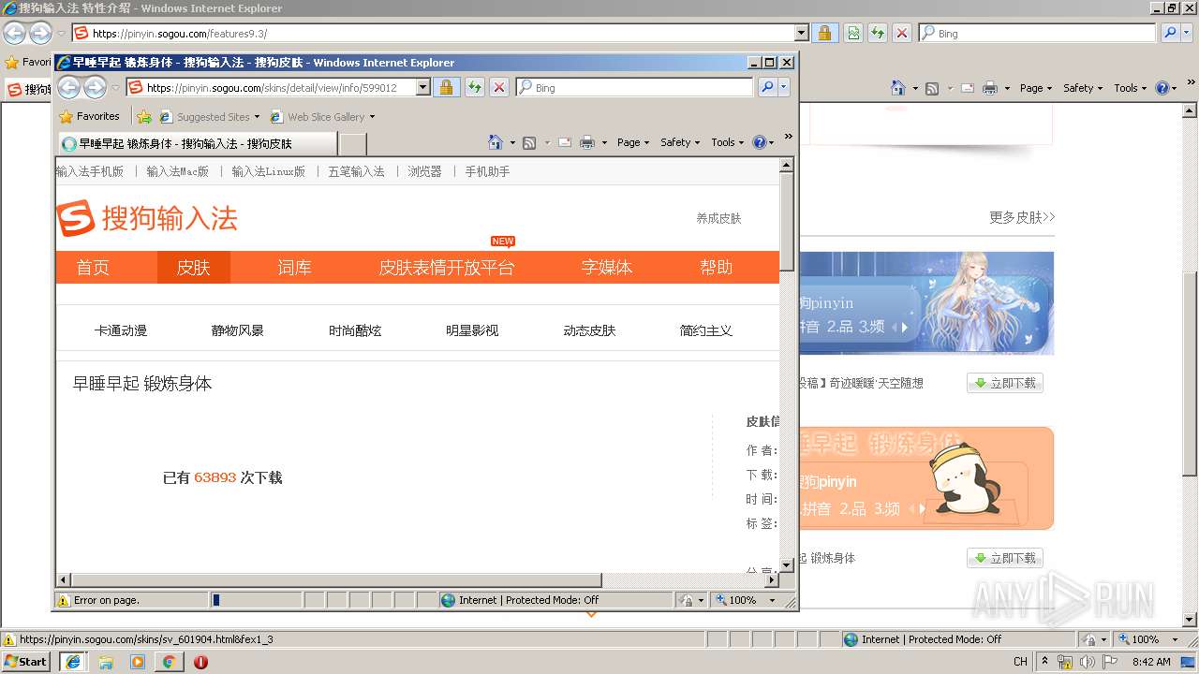Screen dimensions: 1199x674
Task: Select 时尚酷炫 skin category
Action: pos(355,330)
